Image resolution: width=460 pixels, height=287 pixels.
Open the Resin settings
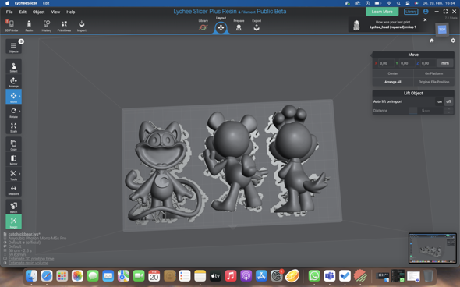point(29,26)
